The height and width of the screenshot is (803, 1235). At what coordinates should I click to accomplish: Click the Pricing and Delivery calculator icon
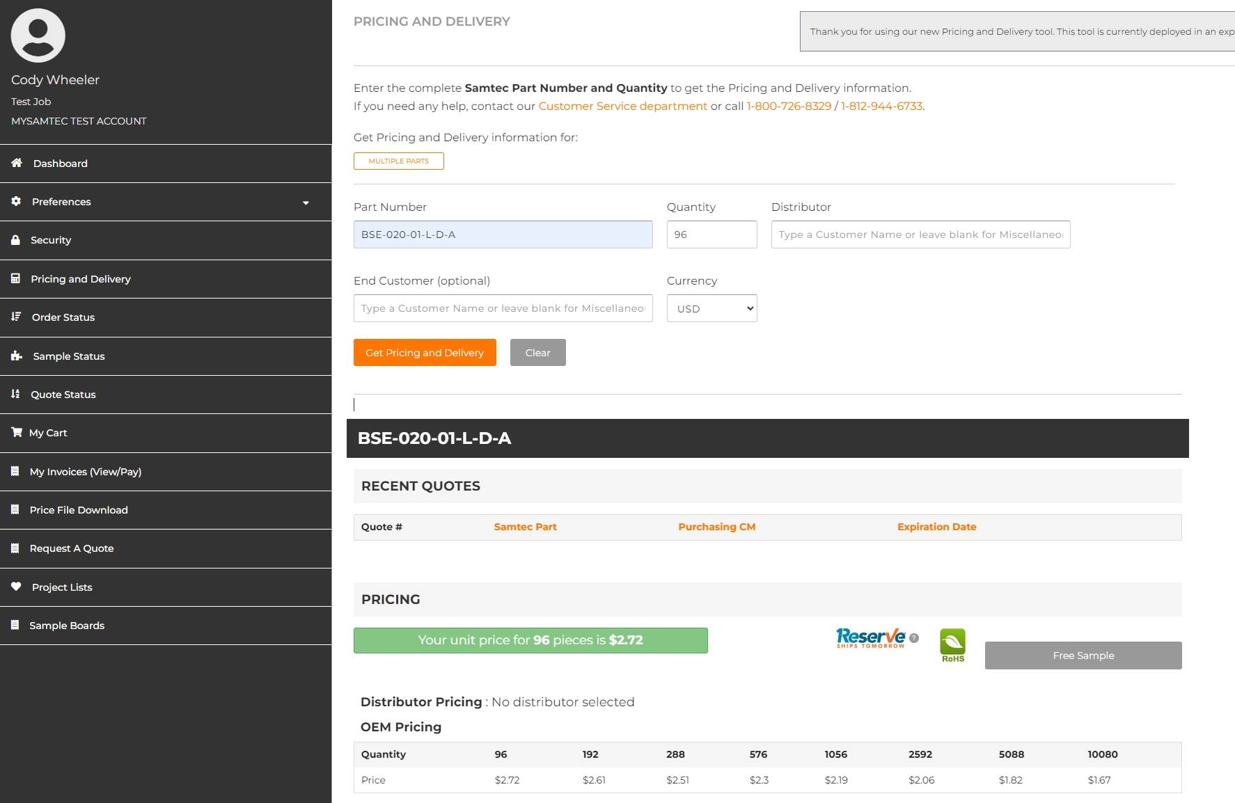(15, 278)
